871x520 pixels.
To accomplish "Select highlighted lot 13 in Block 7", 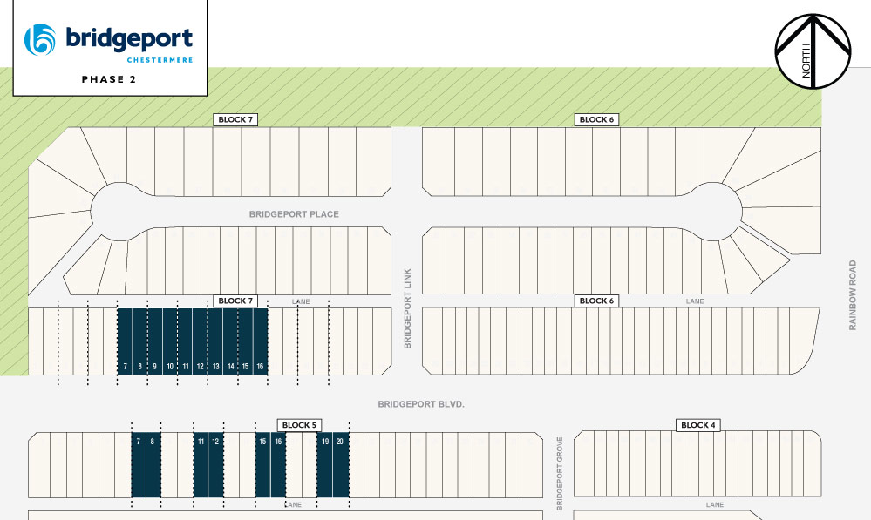I will click(215, 342).
